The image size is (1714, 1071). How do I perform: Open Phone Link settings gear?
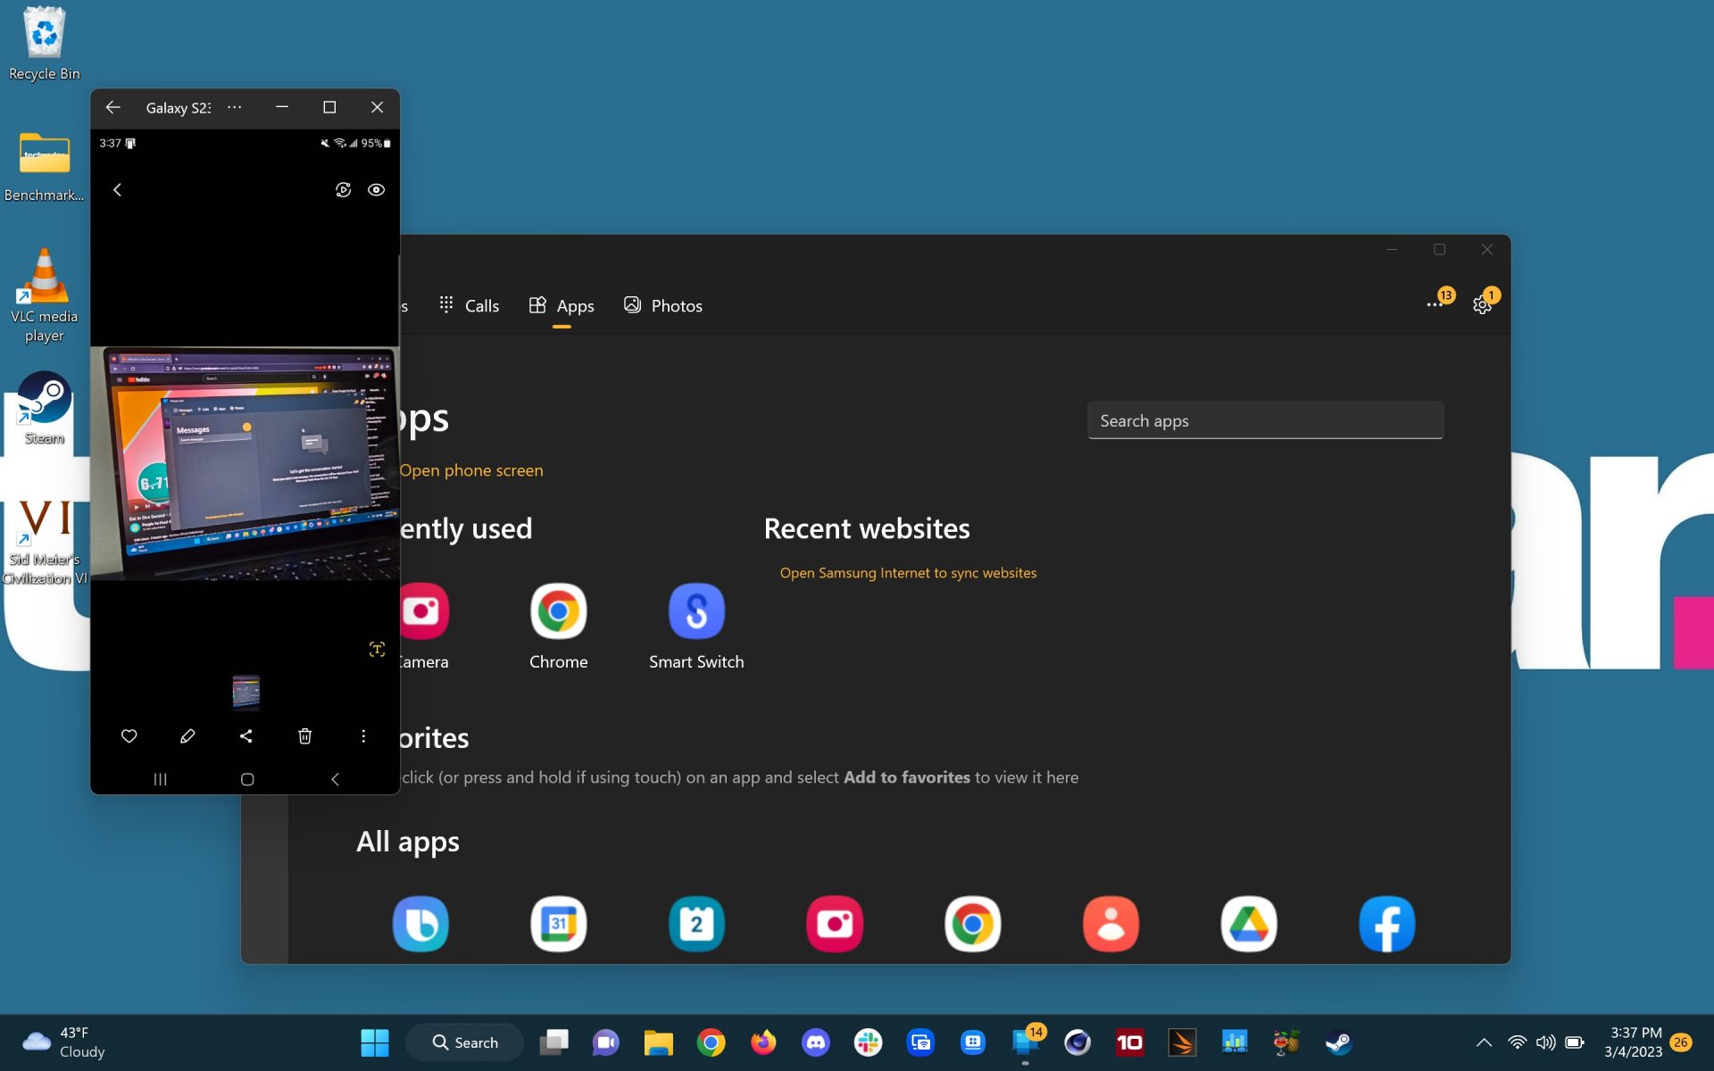[1482, 305]
